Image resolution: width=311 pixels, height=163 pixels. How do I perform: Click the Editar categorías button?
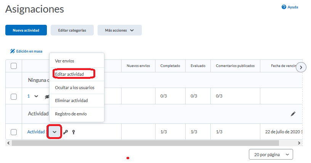72,30
